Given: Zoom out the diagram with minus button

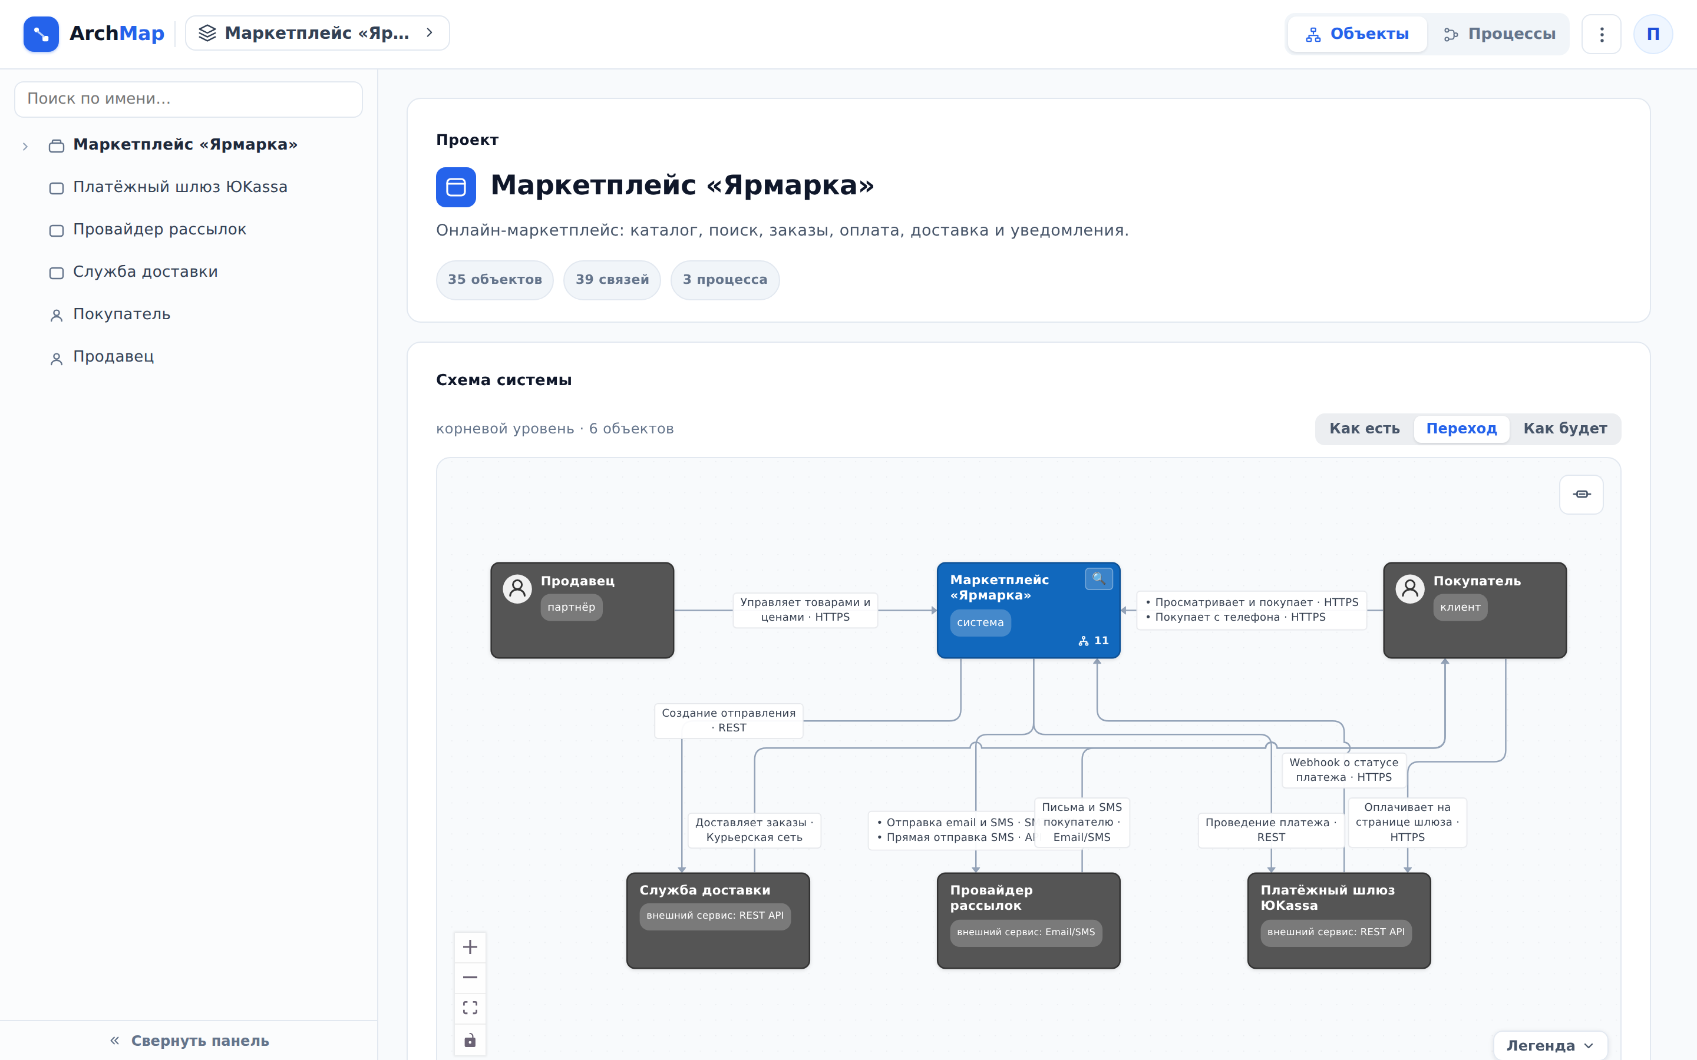Looking at the screenshot, I should (470, 978).
